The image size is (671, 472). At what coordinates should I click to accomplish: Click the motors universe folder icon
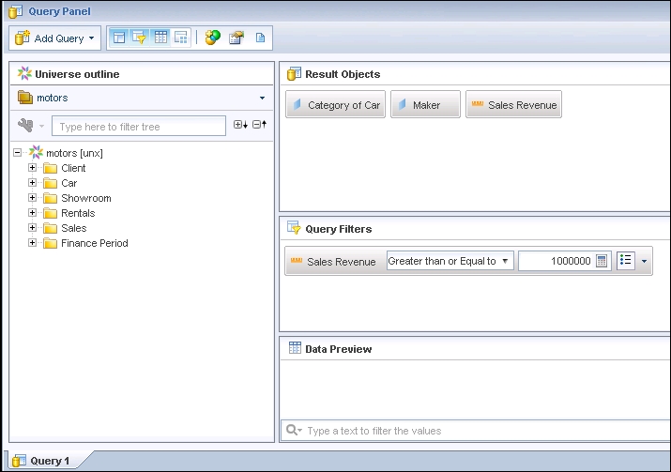[25, 98]
